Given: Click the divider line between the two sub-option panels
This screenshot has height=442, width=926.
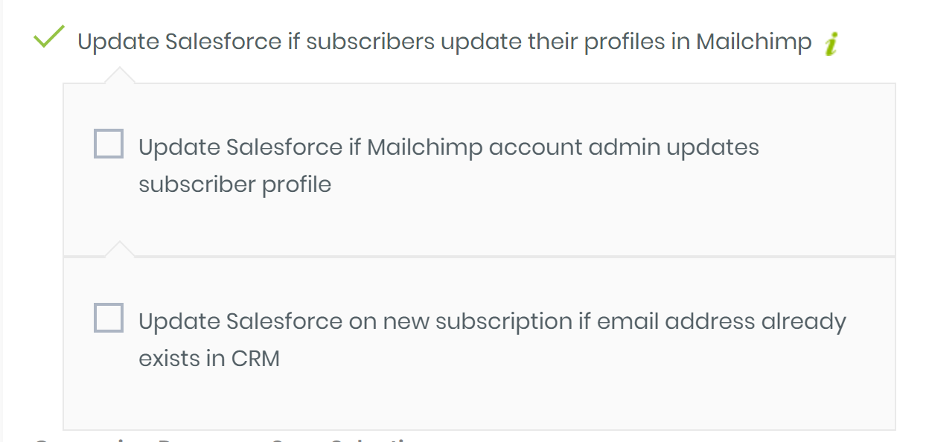Looking at the screenshot, I should coord(479,257).
